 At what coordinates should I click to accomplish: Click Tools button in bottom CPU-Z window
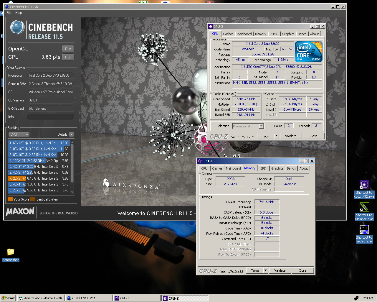point(255,270)
